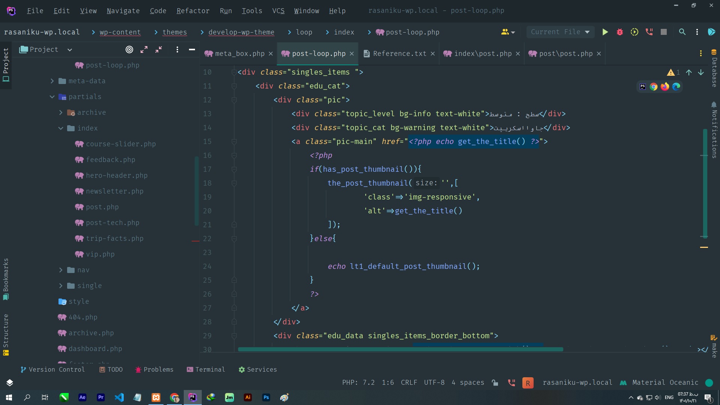Open in Firefox browser icon in editor
Screen dimensions: 720x405
click(665, 87)
